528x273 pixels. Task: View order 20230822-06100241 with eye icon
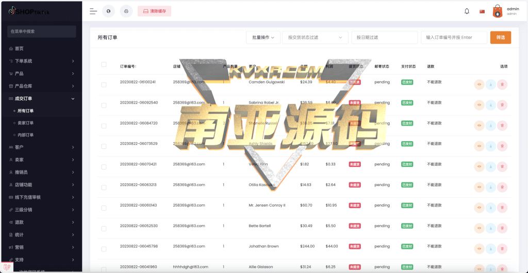pos(479,84)
